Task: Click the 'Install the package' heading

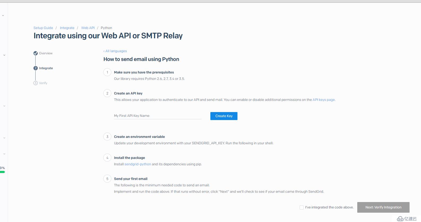Action: tap(129, 158)
